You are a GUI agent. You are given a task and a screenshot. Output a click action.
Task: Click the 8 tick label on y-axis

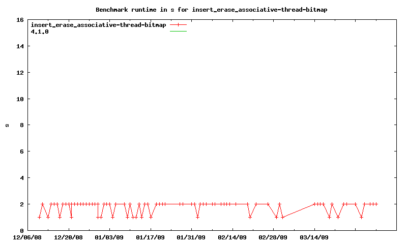(x=21, y=125)
